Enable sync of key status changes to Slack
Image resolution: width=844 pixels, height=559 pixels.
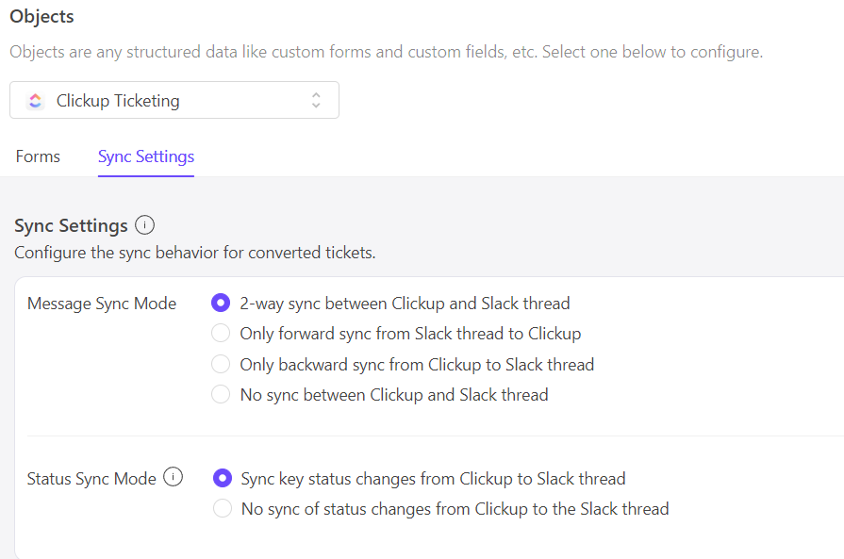pos(223,479)
